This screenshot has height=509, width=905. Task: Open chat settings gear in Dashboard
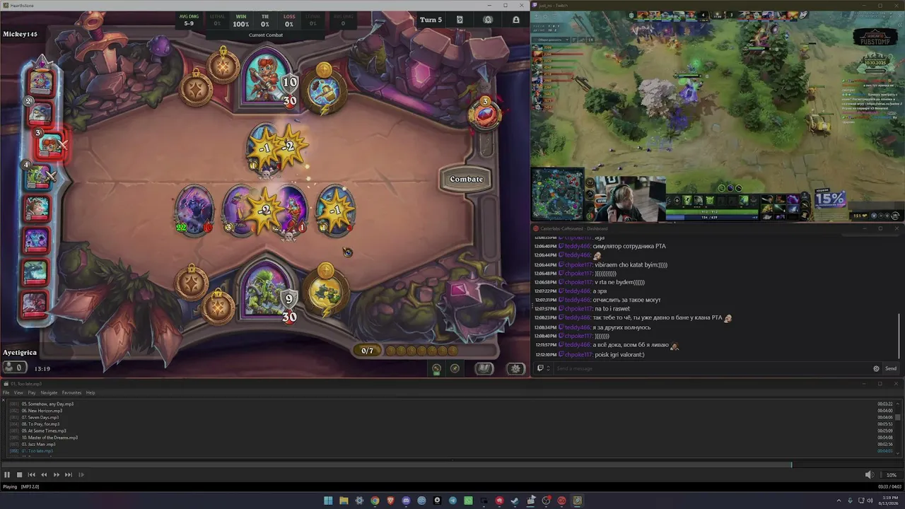coord(877,368)
